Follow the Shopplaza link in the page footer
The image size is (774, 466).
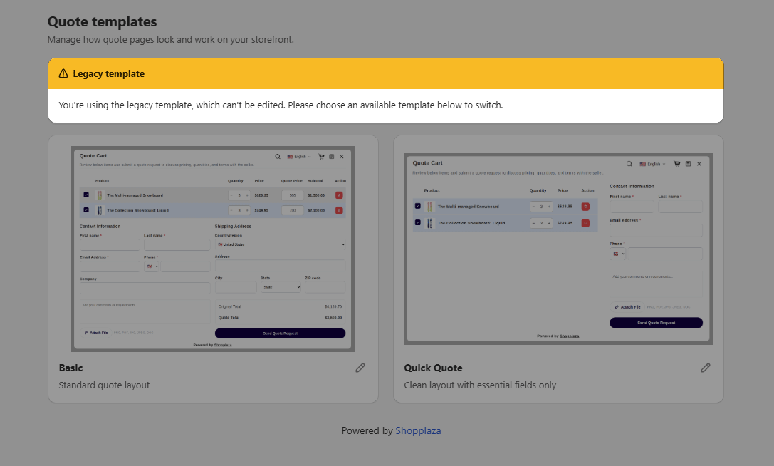pyautogui.click(x=418, y=430)
